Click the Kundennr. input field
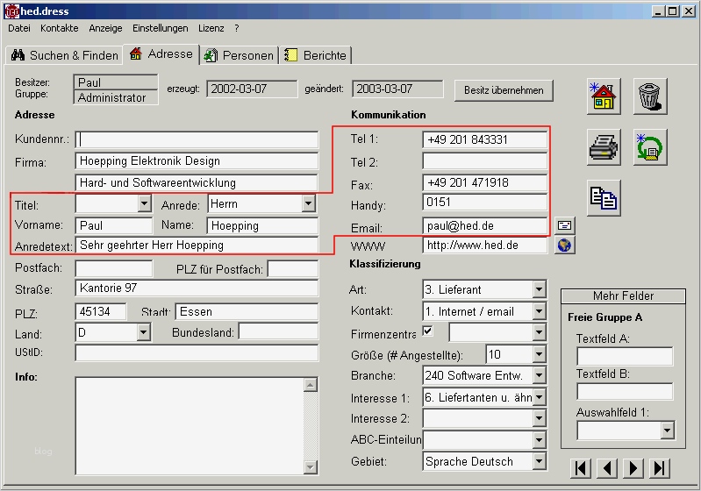Screen dimensions: 701x491 [197, 139]
